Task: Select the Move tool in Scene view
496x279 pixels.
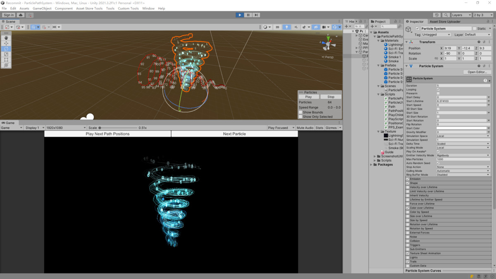Action: 6,43
